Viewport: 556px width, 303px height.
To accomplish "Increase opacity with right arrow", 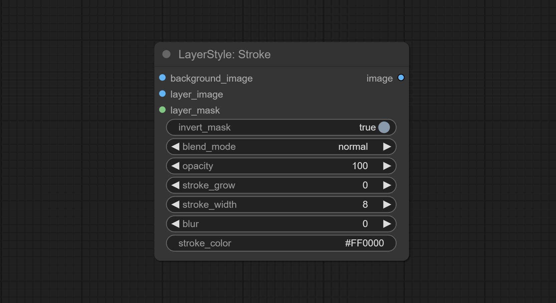I will [387, 166].
